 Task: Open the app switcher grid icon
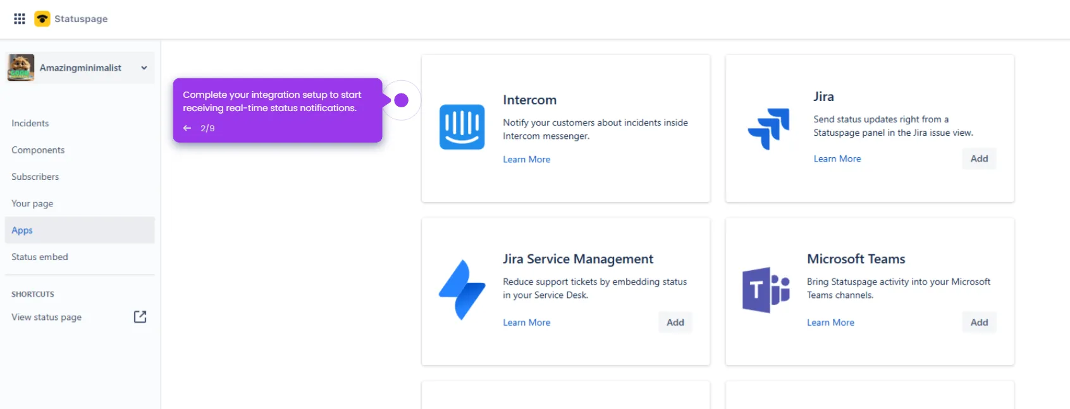[20, 19]
